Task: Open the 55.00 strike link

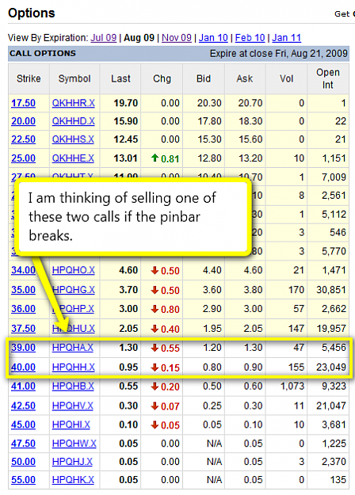Action: [x=23, y=480]
